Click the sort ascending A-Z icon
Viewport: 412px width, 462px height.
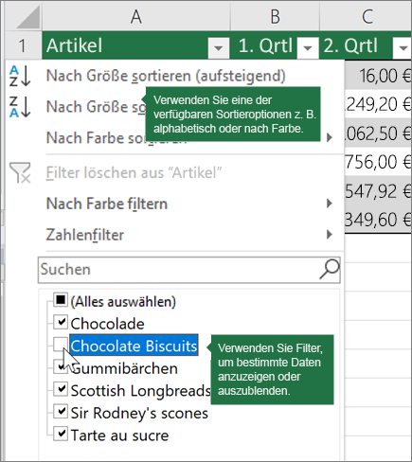20,76
